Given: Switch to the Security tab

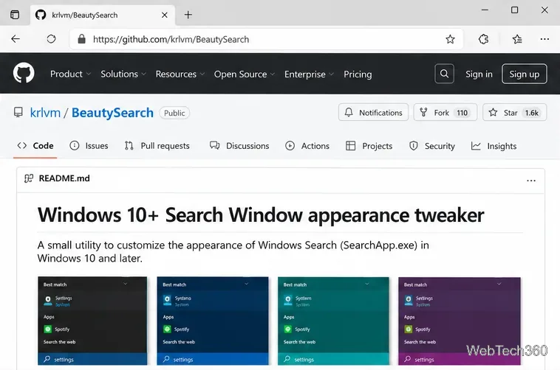Looking at the screenshot, I should 431,146.
